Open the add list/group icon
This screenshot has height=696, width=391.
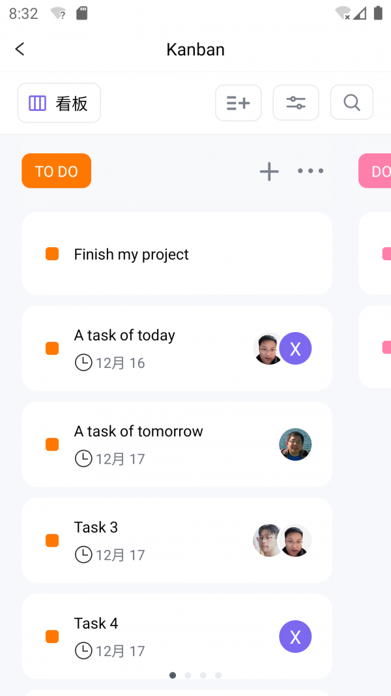tap(239, 103)
